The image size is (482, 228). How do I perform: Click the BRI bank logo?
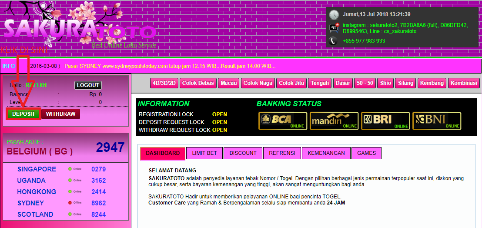pyautogui.click(x=385, y=121)
